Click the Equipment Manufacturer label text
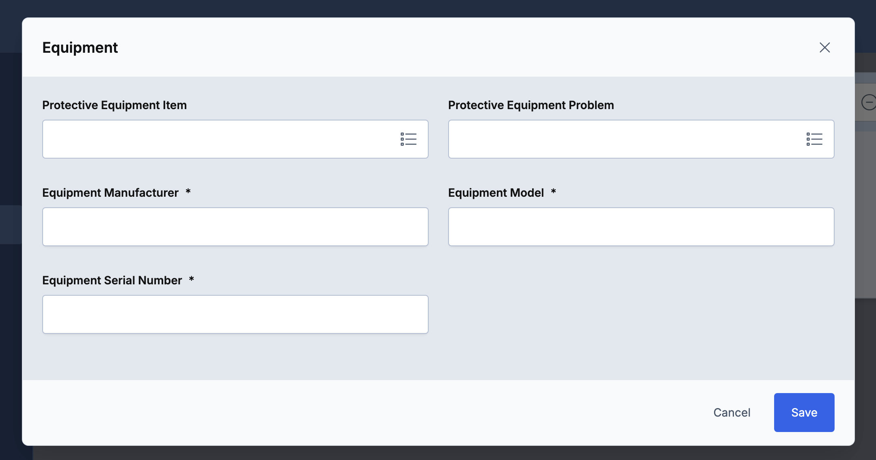 (x=110, y=193)
